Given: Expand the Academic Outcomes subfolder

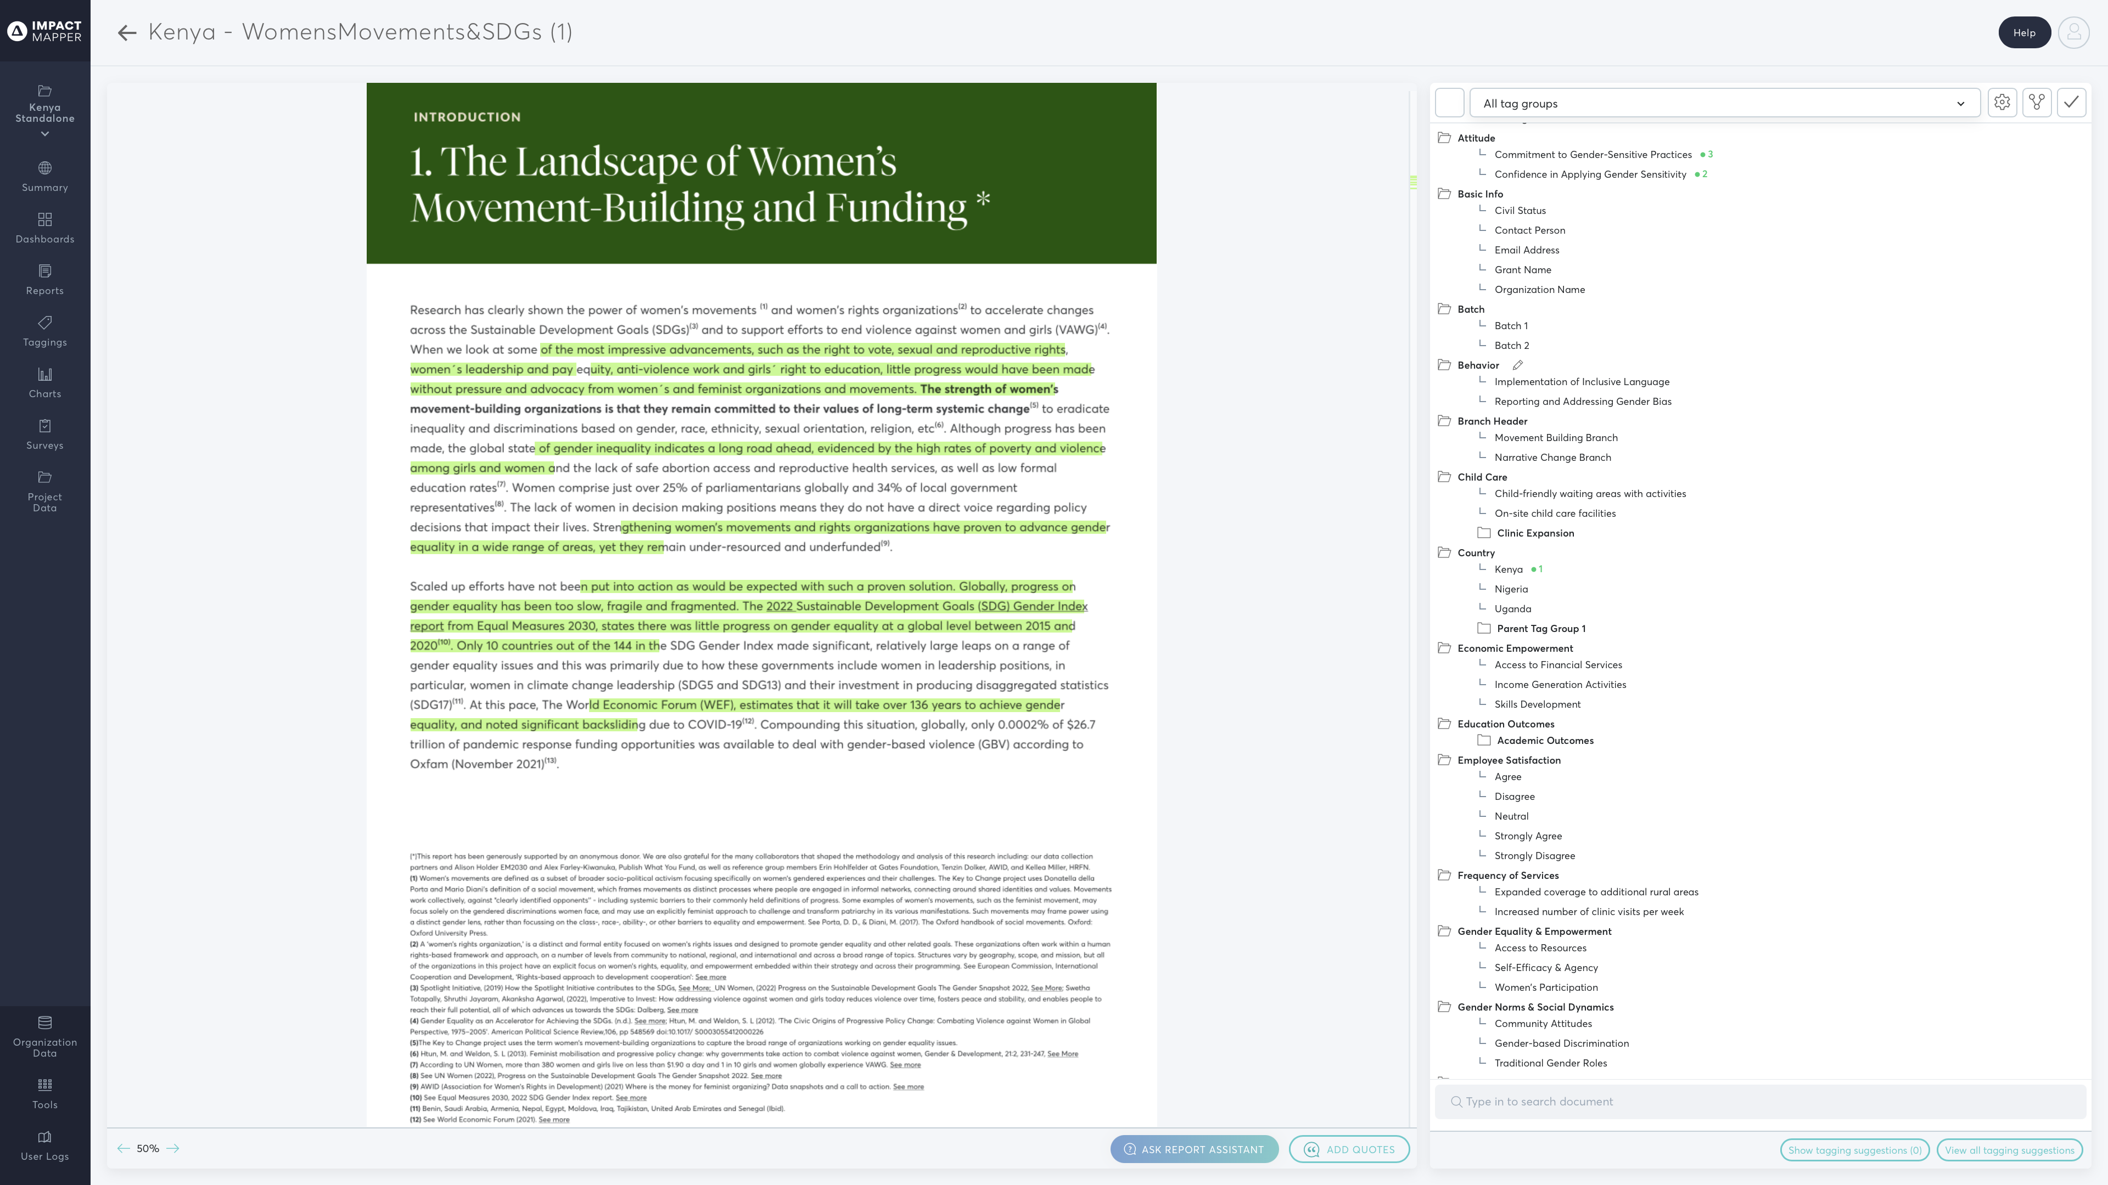Looking at the screenshot, I should pos(1484,740).
